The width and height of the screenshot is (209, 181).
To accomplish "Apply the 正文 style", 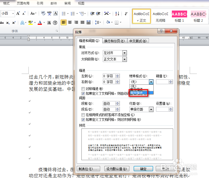I will [x=142, y=16].
